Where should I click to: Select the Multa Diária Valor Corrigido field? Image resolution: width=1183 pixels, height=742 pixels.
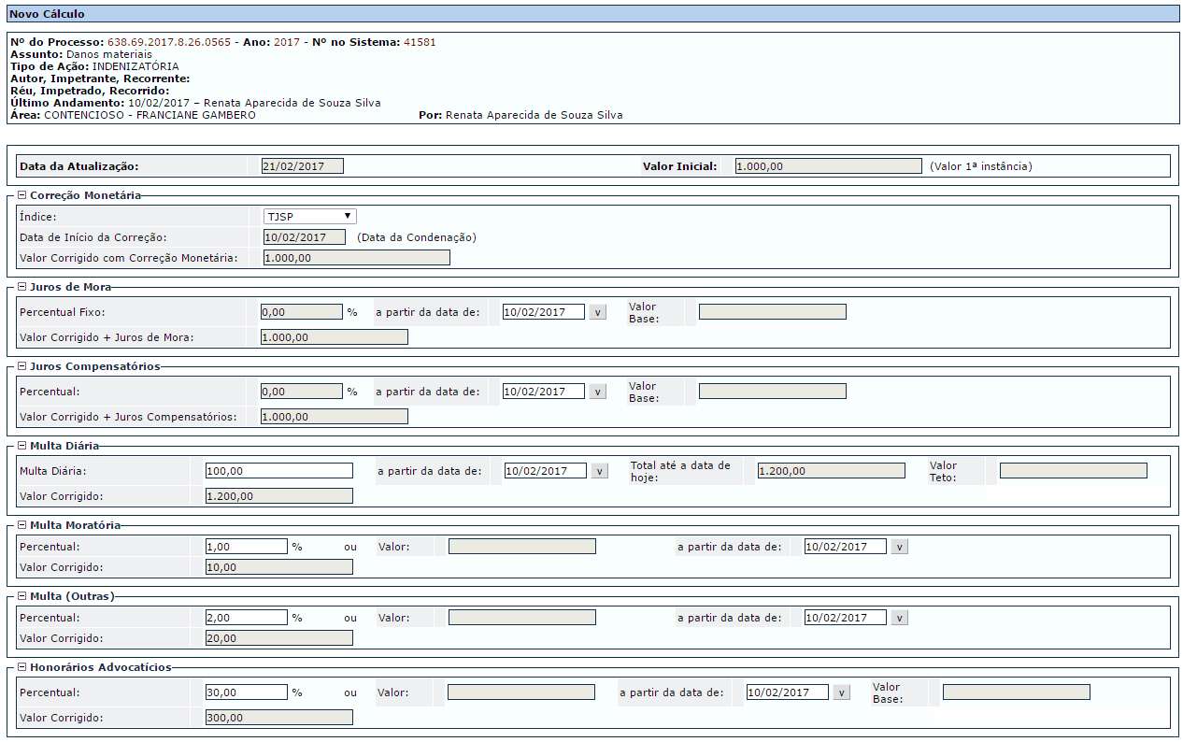click(279, 496)
